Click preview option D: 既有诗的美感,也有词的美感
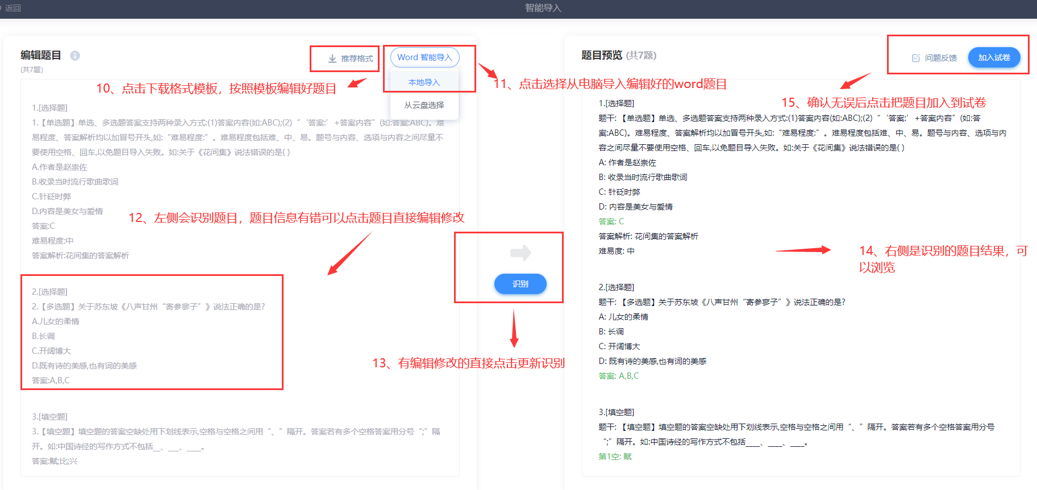The image size is (1037, 490). (x=653, y=361)
